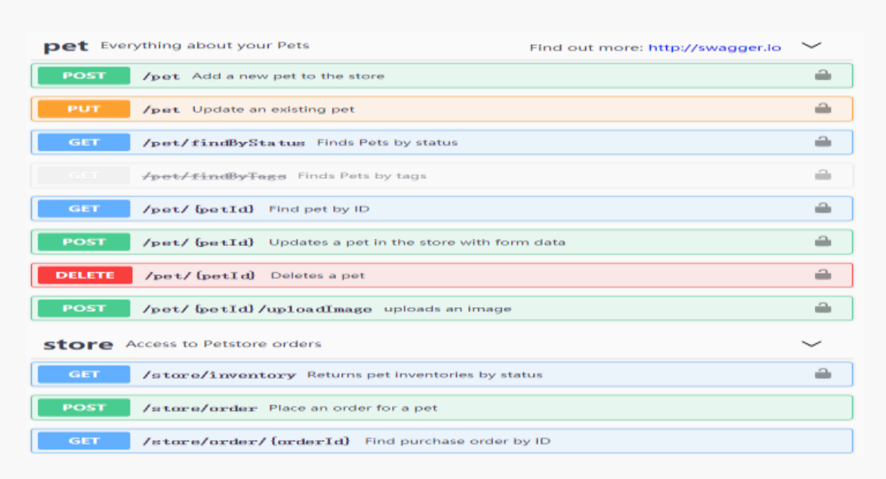Screen dimensions: 886x479
Task: Click lock icon on findByStatus row
Action: (823, 142)
